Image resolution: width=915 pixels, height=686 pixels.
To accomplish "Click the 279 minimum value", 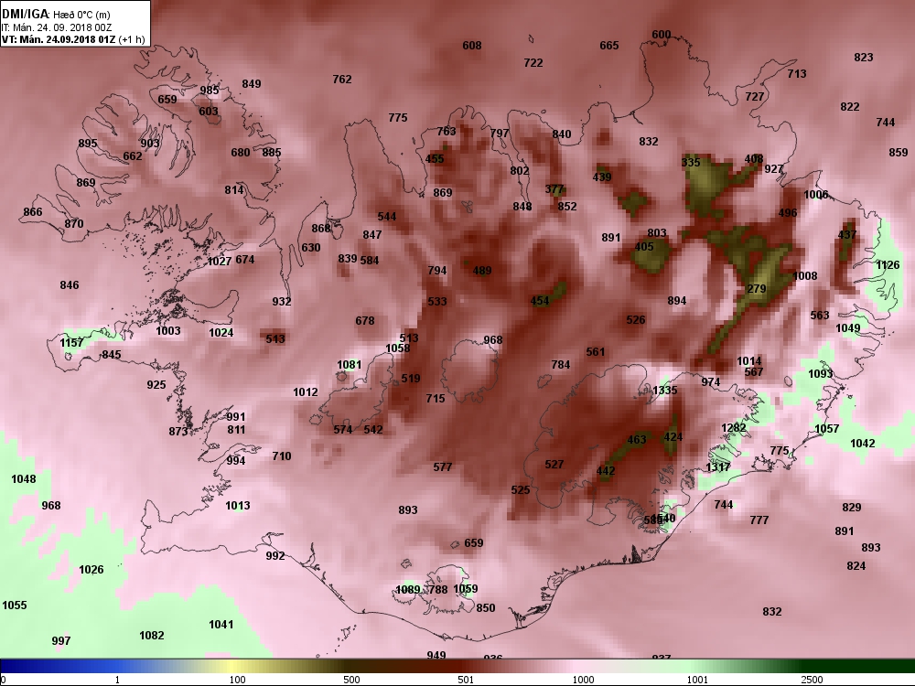I will (757, 288).
